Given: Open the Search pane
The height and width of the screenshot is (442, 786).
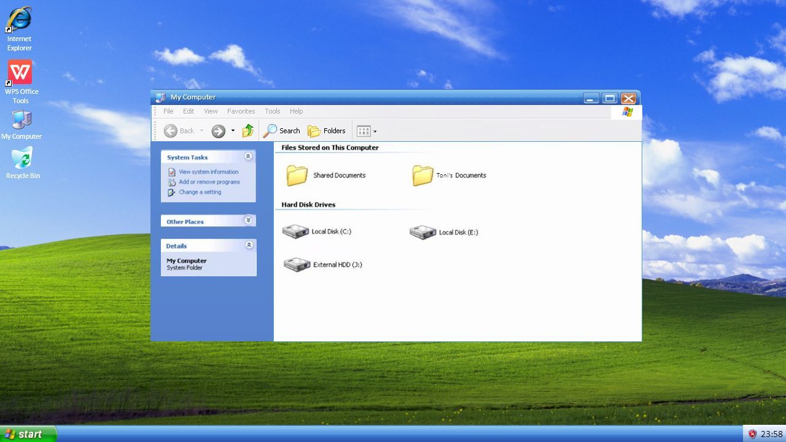Looking at the screenshot, I should click(282, 131).
